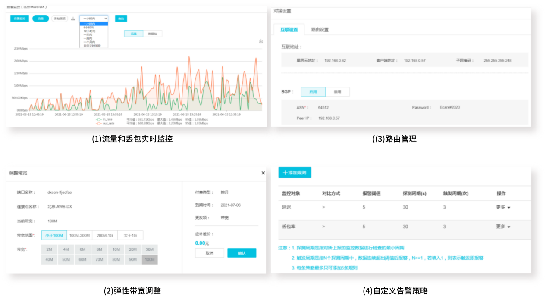This screenshot has height=302, width=546.
Task: Select 100M-200M bandwidth range
Action: tap(79, 235)
